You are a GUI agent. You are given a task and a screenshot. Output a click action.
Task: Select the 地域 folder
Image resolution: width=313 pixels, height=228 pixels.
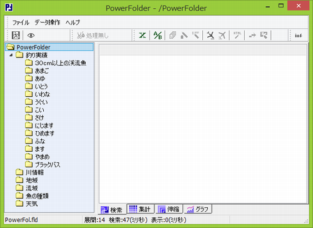[x=32, y=180]
